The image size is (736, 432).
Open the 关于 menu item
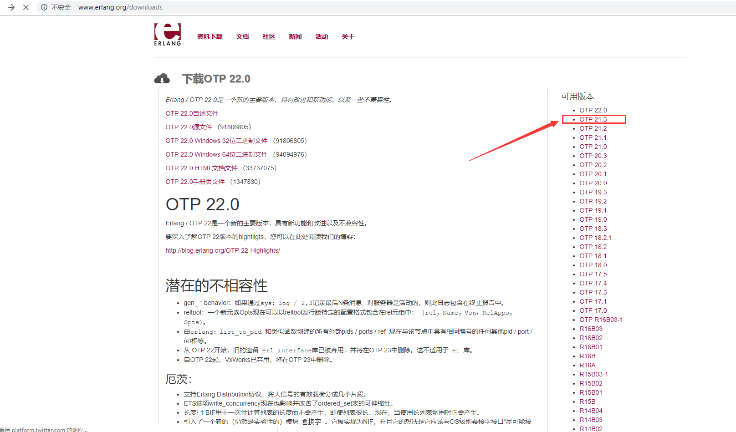348,36
